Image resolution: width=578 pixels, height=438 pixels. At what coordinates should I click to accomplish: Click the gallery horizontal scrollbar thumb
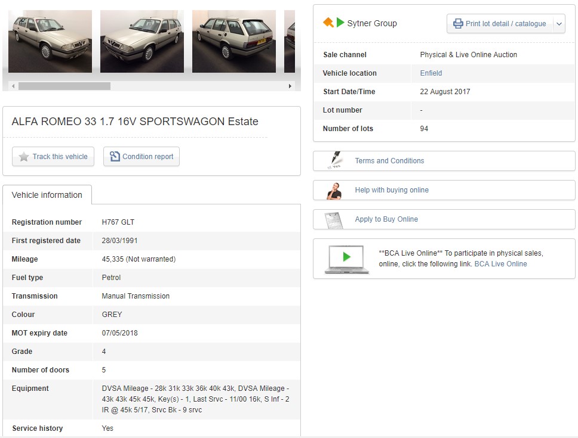point(64,86)
